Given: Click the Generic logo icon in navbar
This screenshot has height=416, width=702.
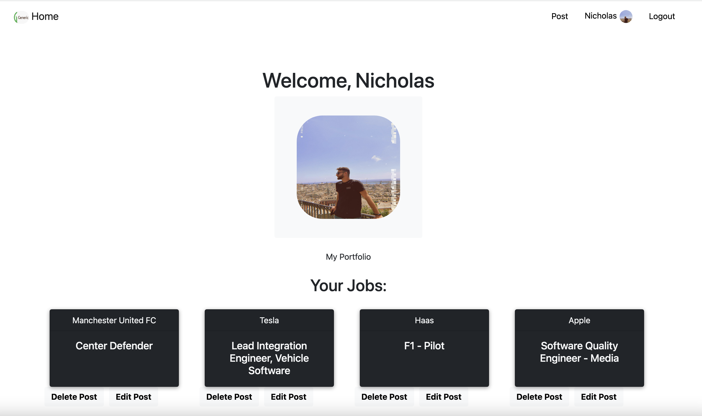Looking at the screenshot, I should tap(21, 17).
